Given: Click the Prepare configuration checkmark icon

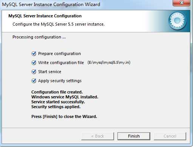Looking at the screenshot, I should point(34,54).
